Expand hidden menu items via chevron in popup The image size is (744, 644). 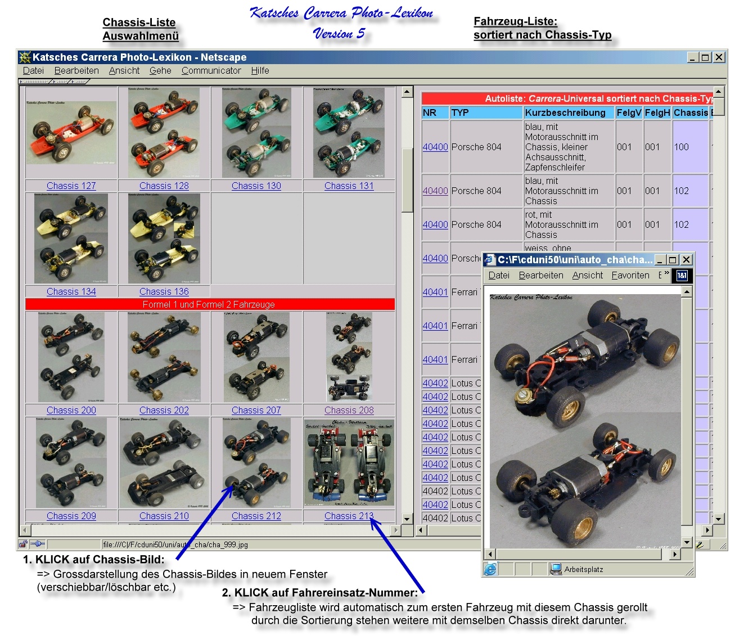pos(666,273)
